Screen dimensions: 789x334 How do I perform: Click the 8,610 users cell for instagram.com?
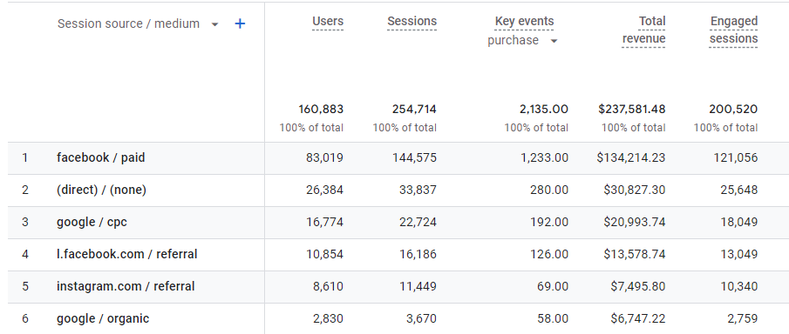pos(328,286)
